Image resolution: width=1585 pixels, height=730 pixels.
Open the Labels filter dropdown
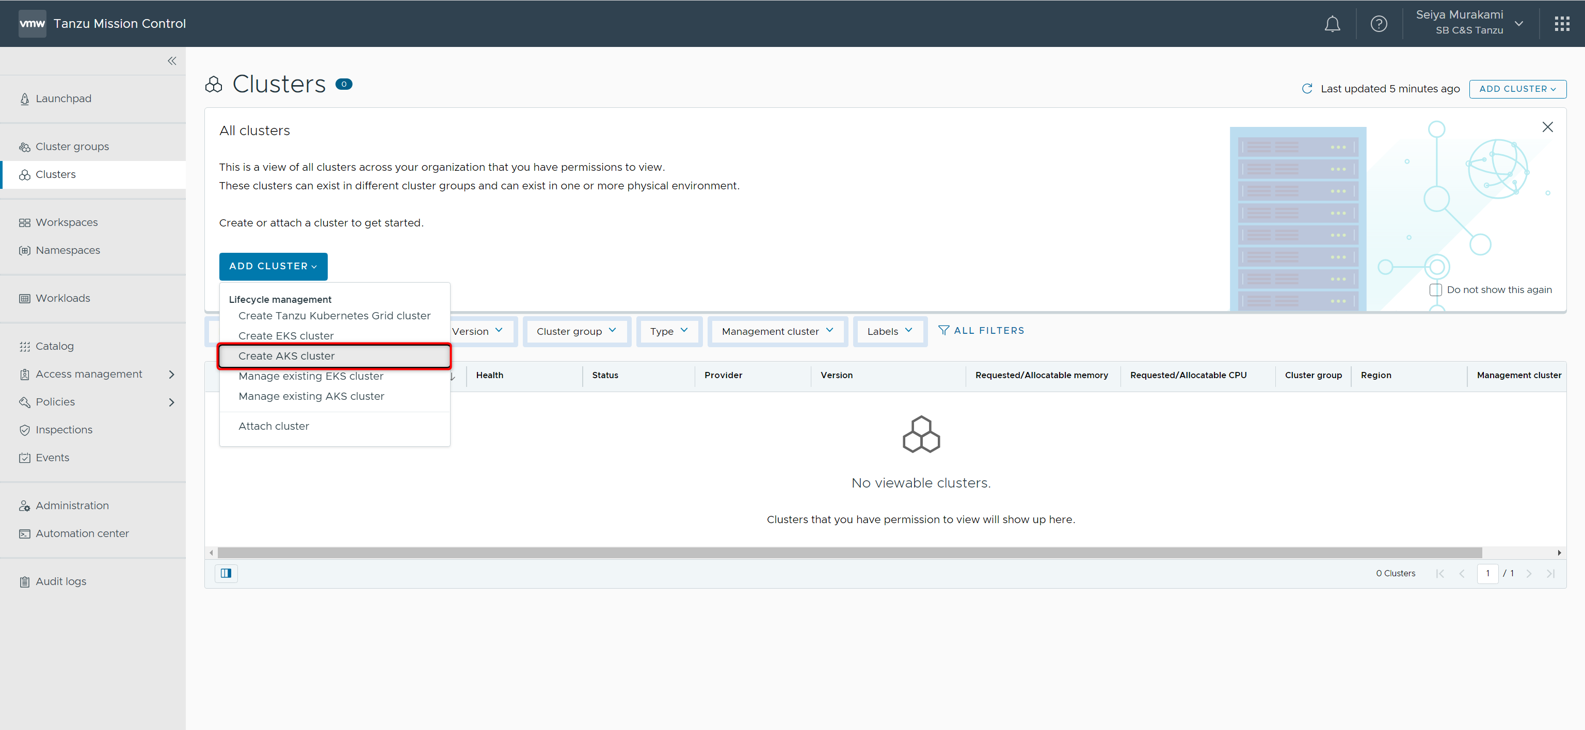(x=889, y=331)
